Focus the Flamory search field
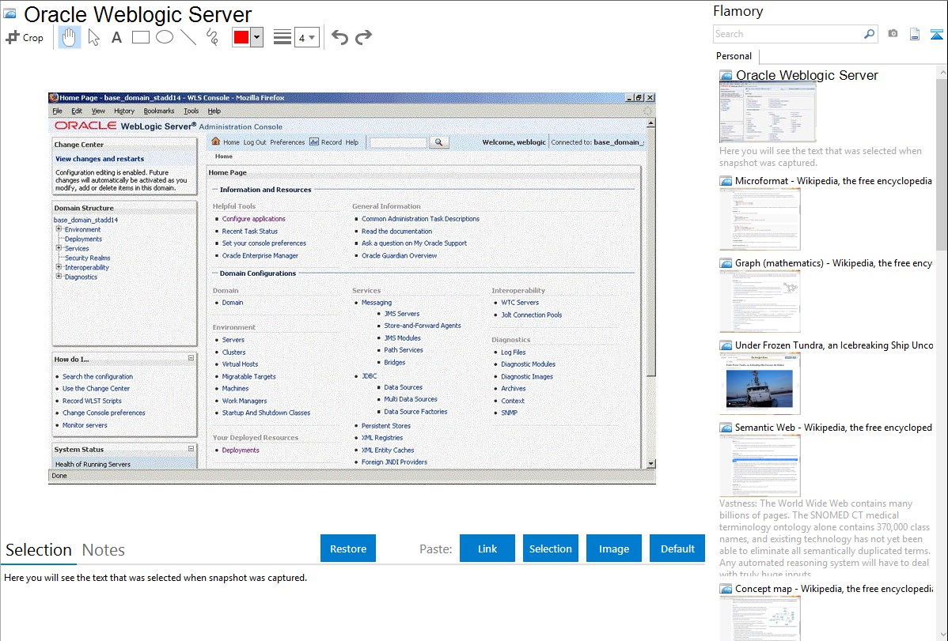The height and width of the screenshot is (641, 948). pyautogui.click(x=788, y=34)
